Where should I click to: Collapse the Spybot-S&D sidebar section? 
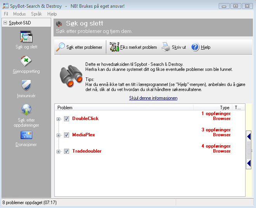[5, 22]
